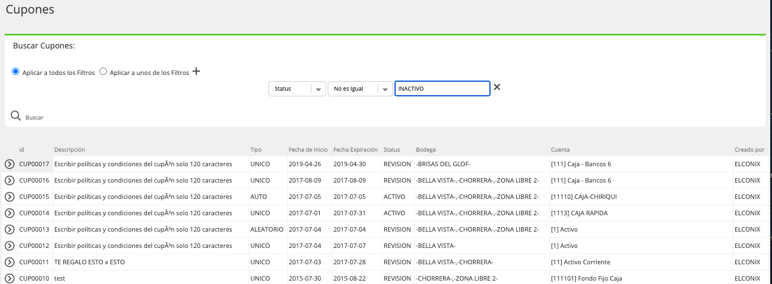Open details arrow for coupon CUP00015
This screenshot has width=772, height=284.
(10, 197)
